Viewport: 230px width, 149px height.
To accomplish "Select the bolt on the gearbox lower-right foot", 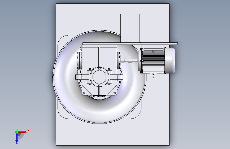I will (x=115, y=93).
